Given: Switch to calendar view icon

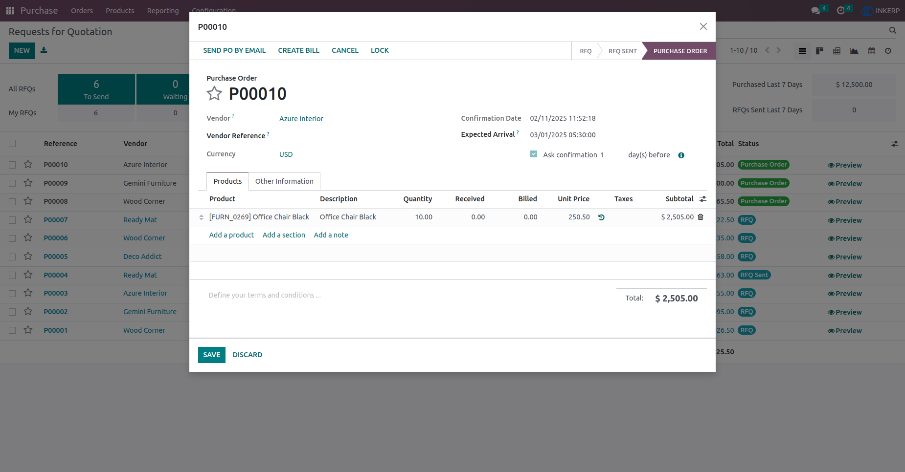Looking at the screenshot, I should [x=872, y=51].
